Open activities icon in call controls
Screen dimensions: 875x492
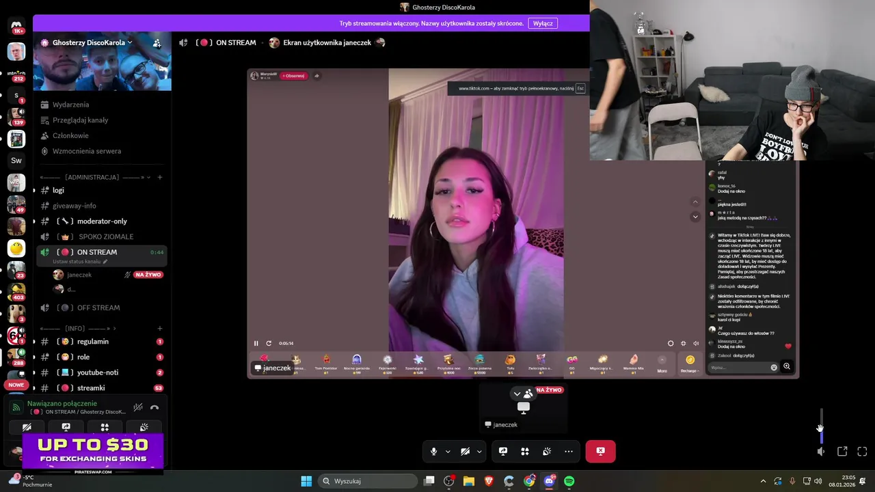click(x=525, y=452)
